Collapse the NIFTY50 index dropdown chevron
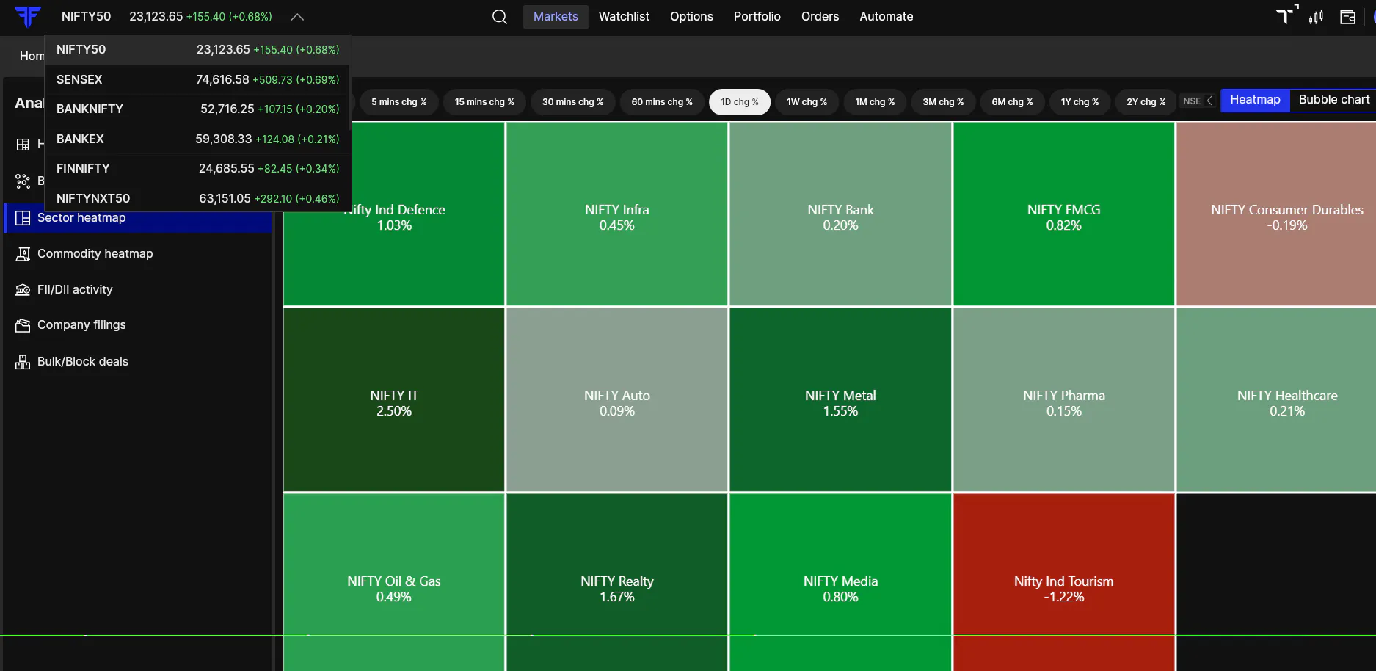Image resolution: width=1376 pixels, height=671 pixels. pyautogui.click(x=297, y=17)
